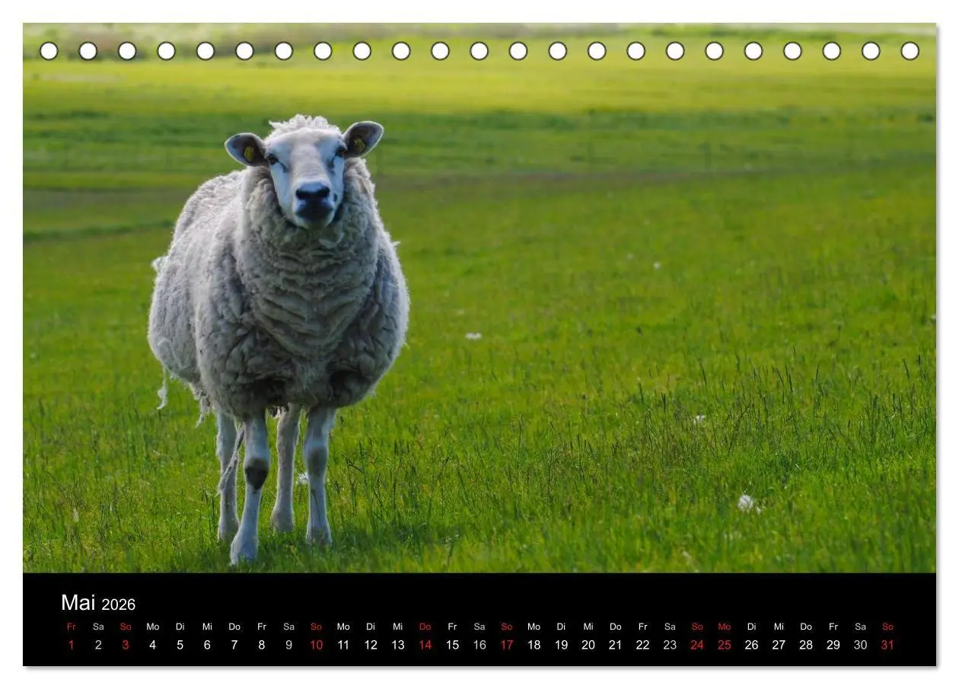Choose the red Sunday date 17
Viewport: 959px width, 689px height.
click(x=506, y=646)
